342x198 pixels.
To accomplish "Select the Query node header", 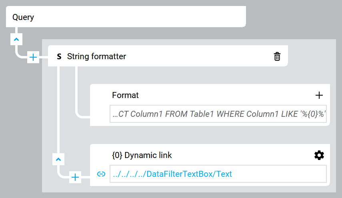I will [23, 17].
